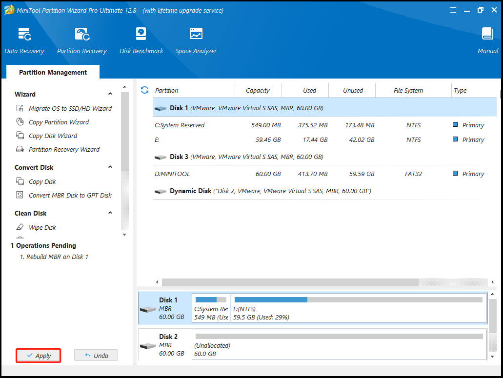Select Migrate OS to SSD/HD Wizard
Image resolution: width=503 pixels, height=378 pixels.
(x=70, y=108)
